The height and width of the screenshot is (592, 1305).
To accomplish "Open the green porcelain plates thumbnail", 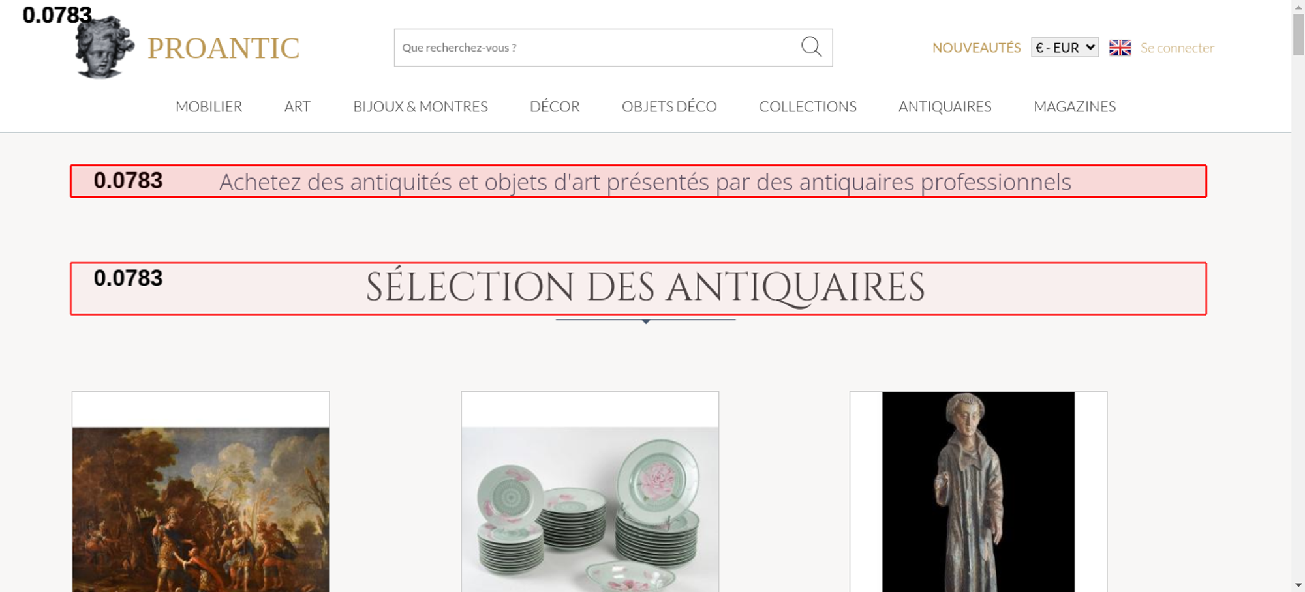I will coord(590,510).
